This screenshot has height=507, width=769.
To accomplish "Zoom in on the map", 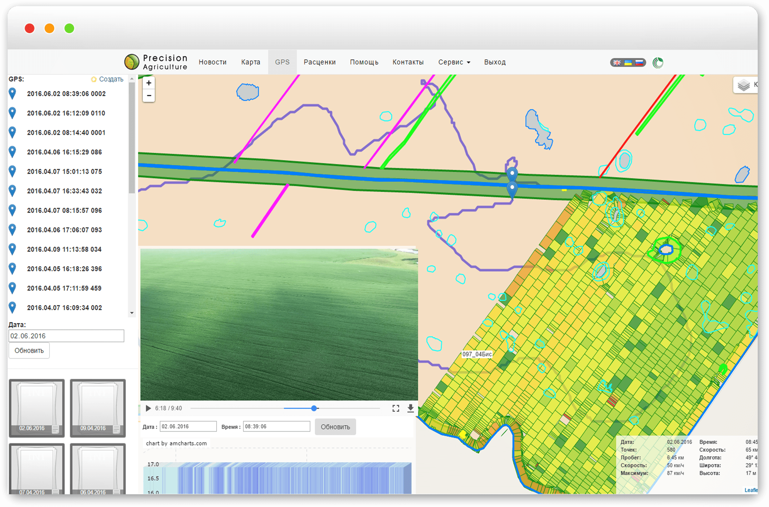I will (x=149, y=83).
